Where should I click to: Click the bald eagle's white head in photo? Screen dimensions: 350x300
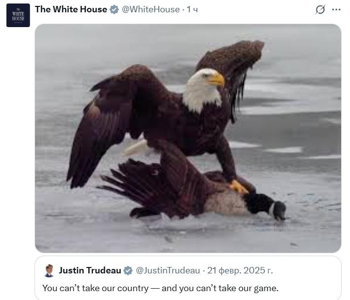202,89
